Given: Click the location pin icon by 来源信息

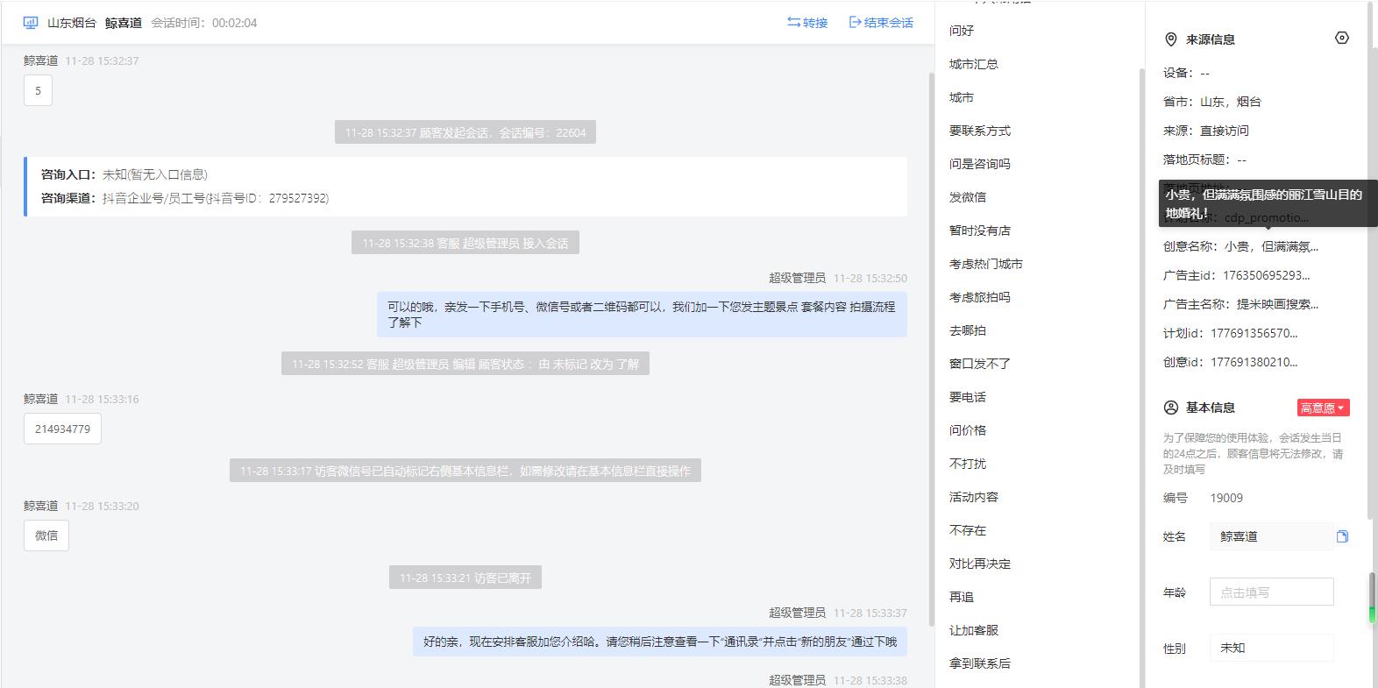Looking at the screenshot, I should pyautogui.click(x=1170, y=39).
